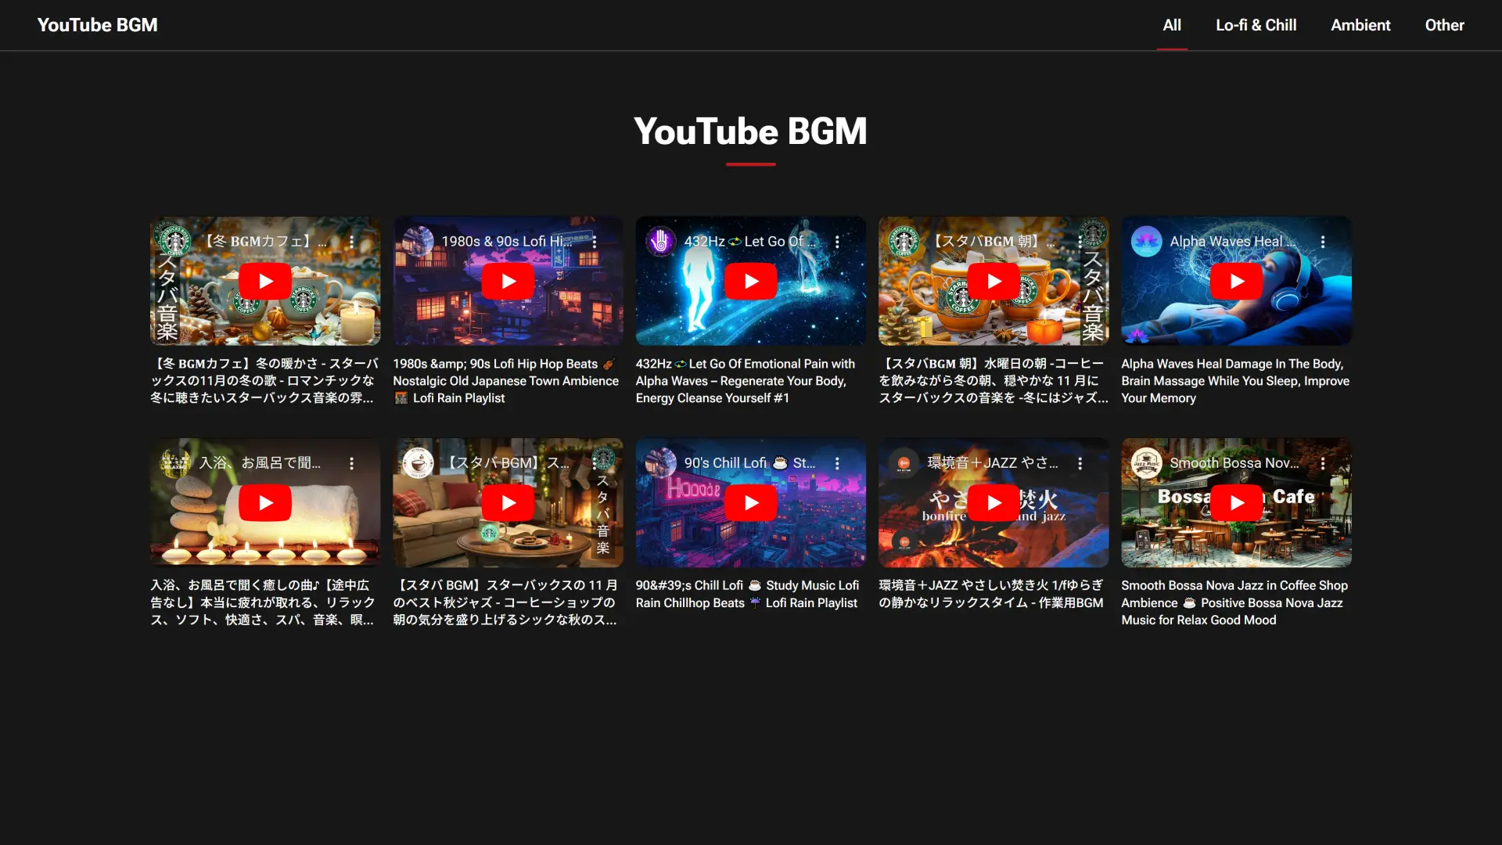The image size is (1502, 845).
Task: Open 冬 BGMカフェ title in video header
Action: coord(264,242)
